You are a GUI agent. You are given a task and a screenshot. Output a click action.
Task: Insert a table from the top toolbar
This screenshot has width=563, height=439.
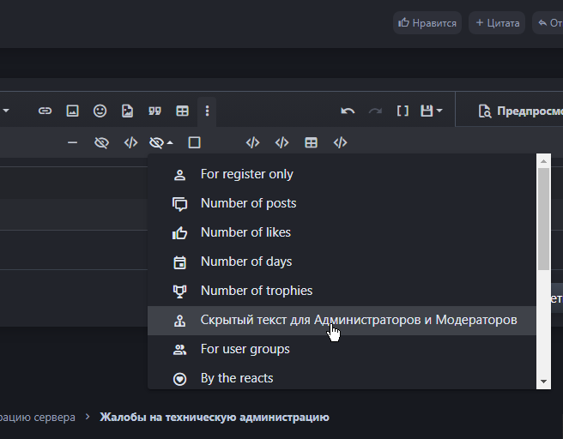coord(182,111)
